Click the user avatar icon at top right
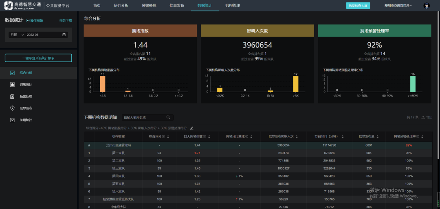Viewport: 440px width, 209px height. [427, 6]
